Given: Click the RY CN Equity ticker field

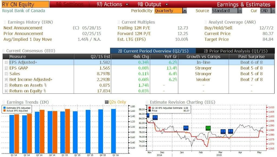Looking at the screenshot, I should 25,4.
